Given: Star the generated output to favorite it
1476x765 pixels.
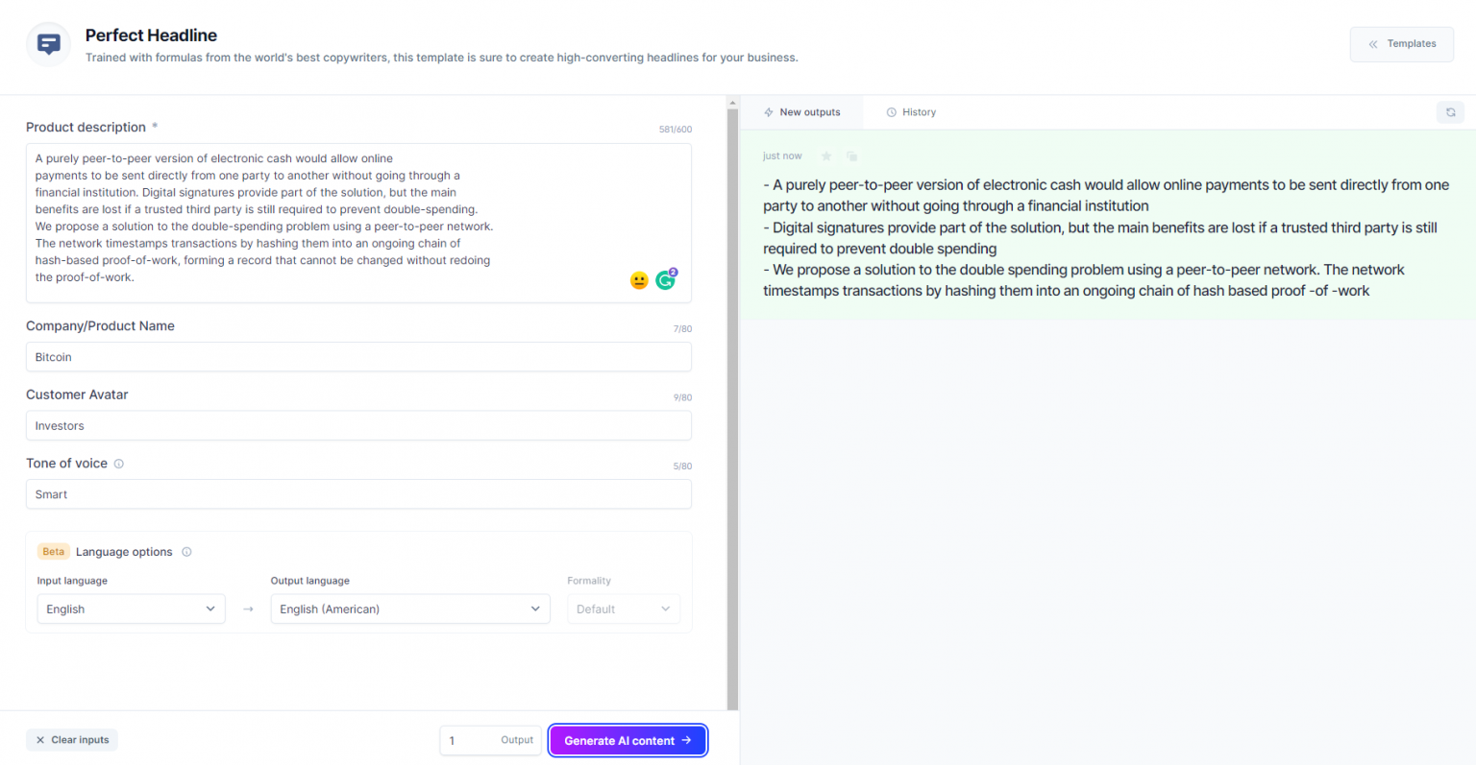Looking at the screenshot, I should [x=825, y=156].
